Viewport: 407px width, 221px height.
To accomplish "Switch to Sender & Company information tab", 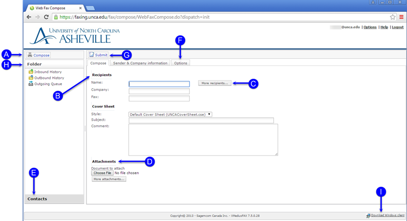I will pyautogui.click(x=140, y=63).
